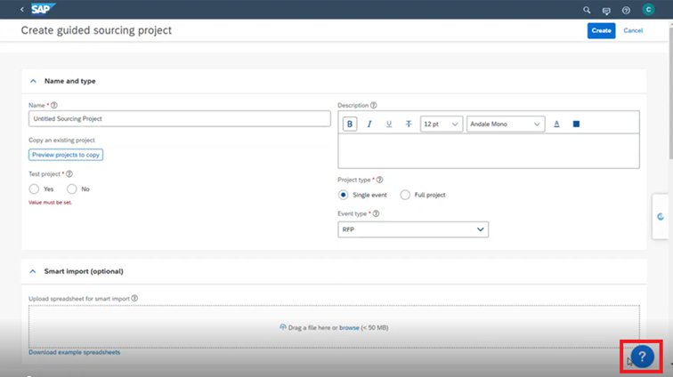This screenshot has height=377, width=673.
Task: Click help icon next to Test project
Action: click(69, 173)
